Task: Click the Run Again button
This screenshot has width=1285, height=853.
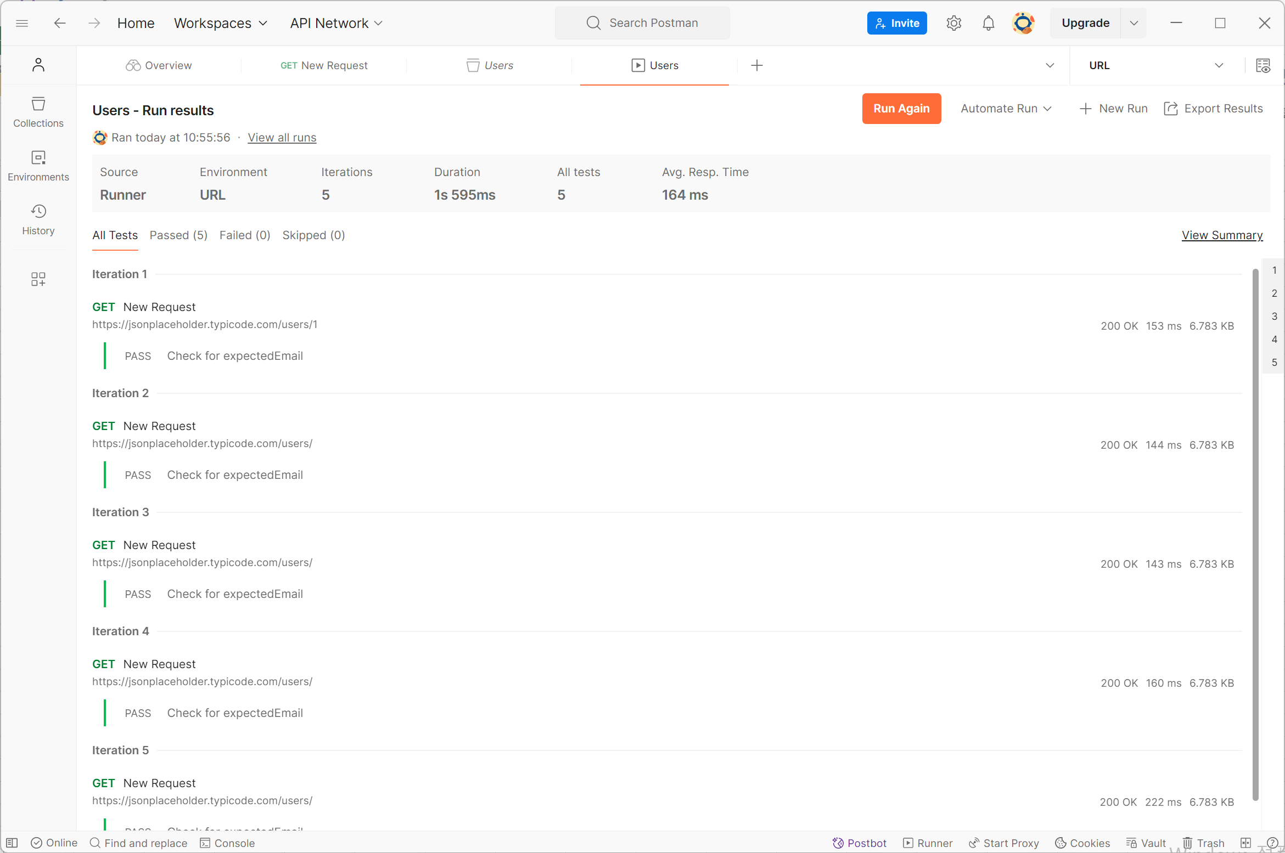Action: [x=901, y=109]
